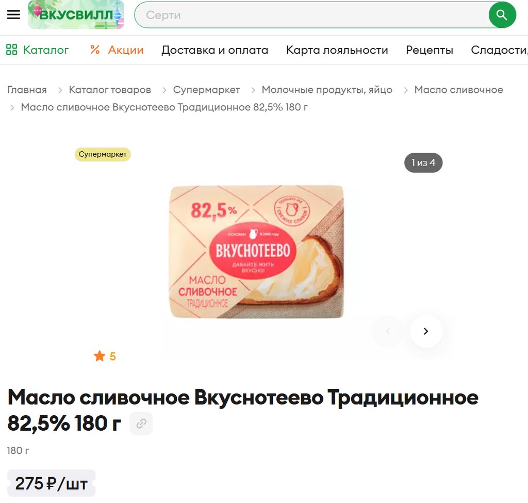Click the Вкуснотеево butter product image
Screen dimensions: 528x503
256,252
